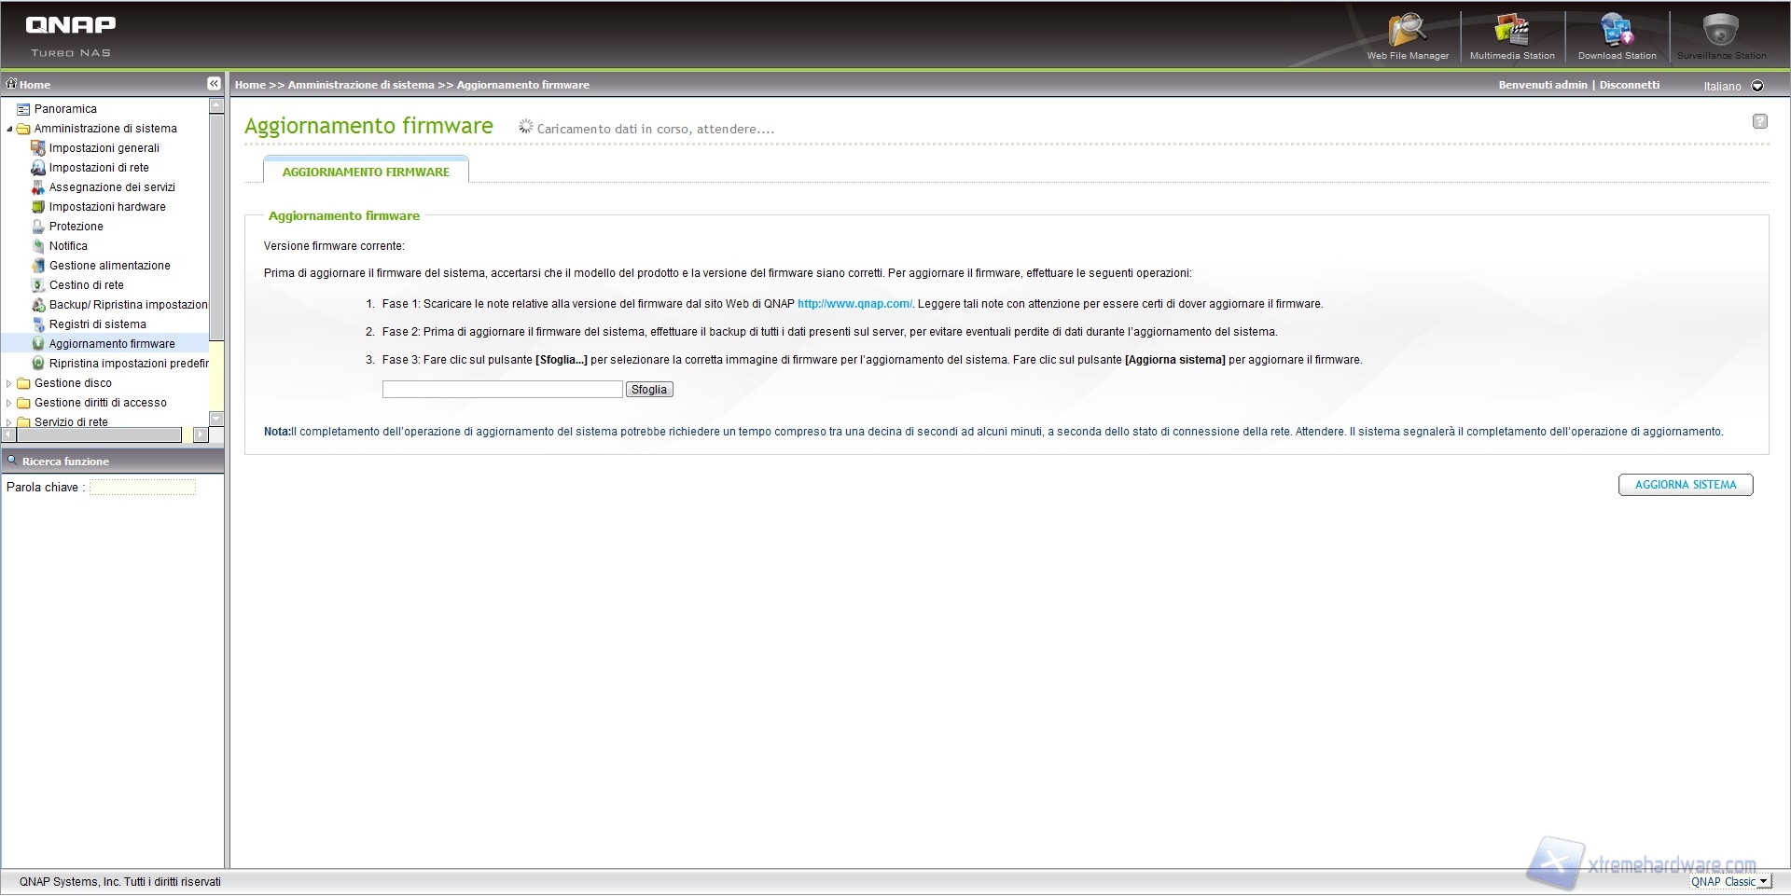
Task: Open the Download Station icon
Action: tap(1617, 30)
